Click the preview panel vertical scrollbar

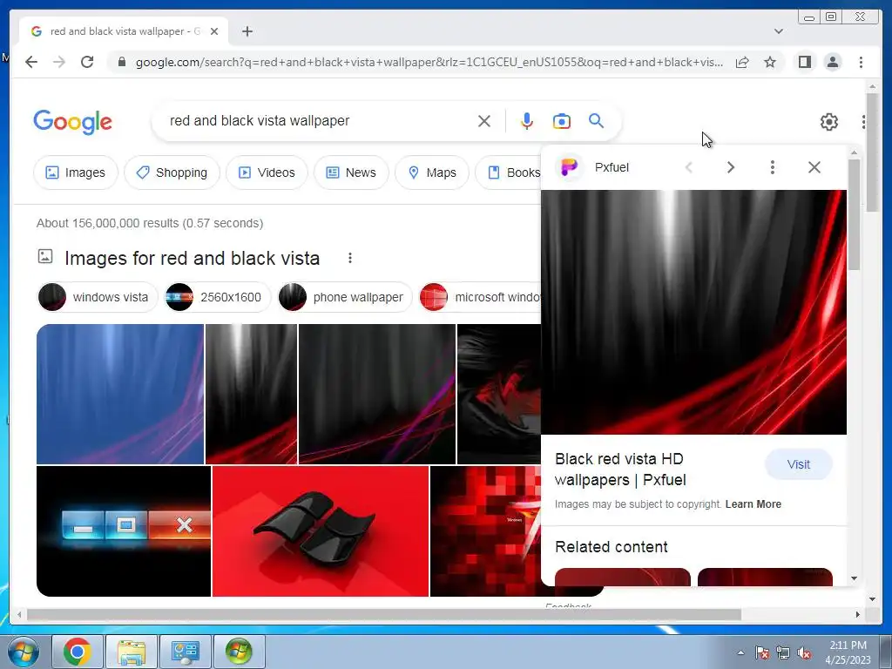point(854,215)
